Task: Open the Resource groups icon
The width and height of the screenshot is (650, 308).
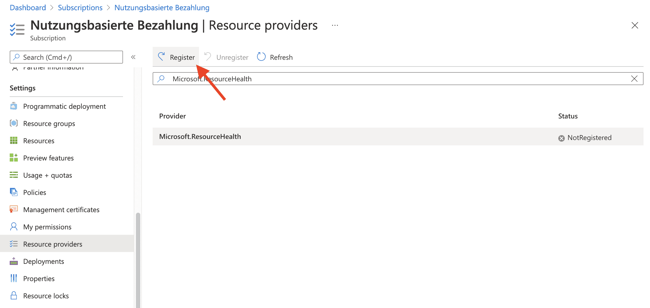Action: [x=13, y=123]
